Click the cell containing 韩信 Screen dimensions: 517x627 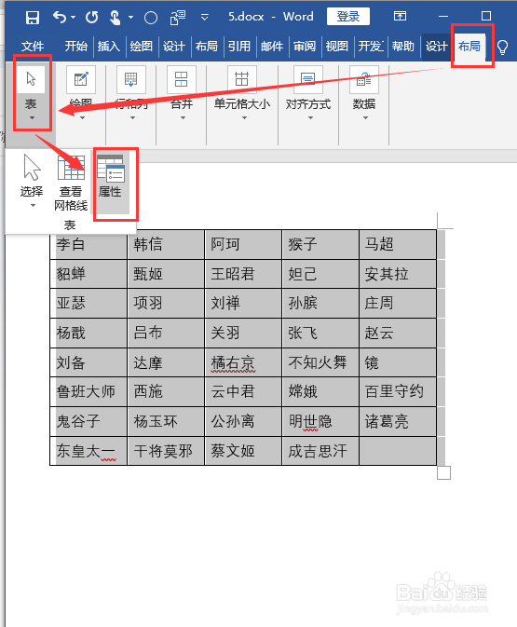(x=166, y=244)
